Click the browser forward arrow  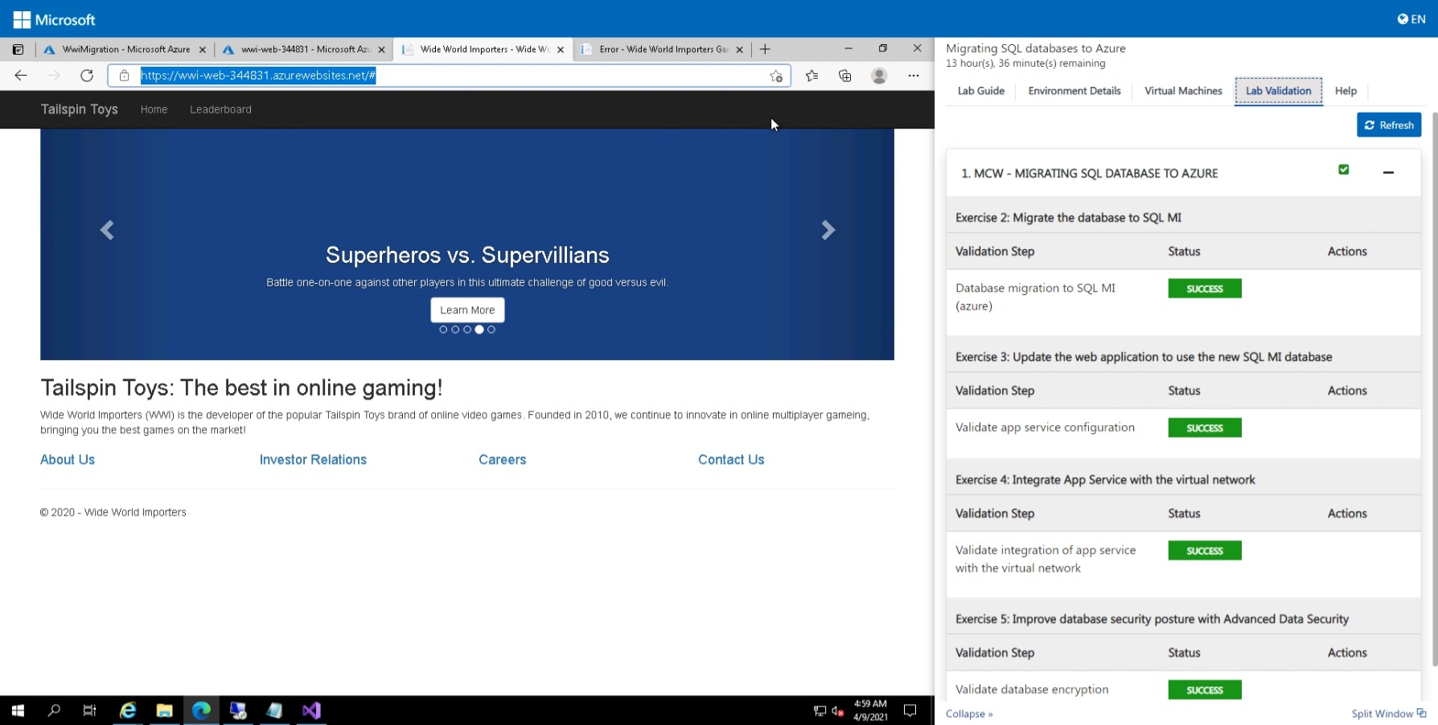(x=54, y=76)
